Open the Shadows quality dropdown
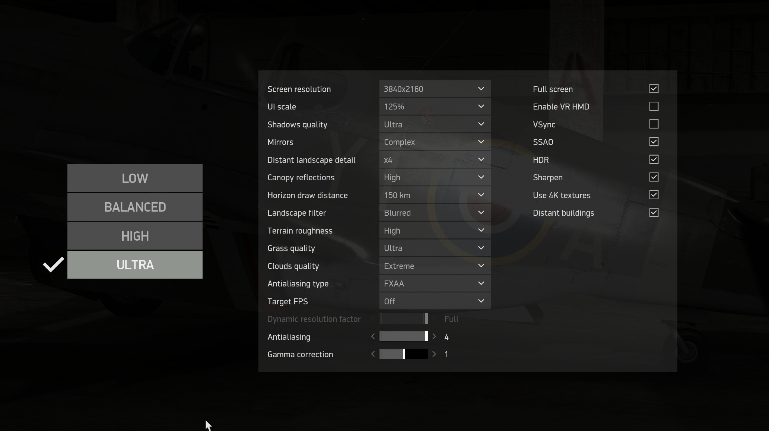The image size is (769, 431). [x=435, y=124]
